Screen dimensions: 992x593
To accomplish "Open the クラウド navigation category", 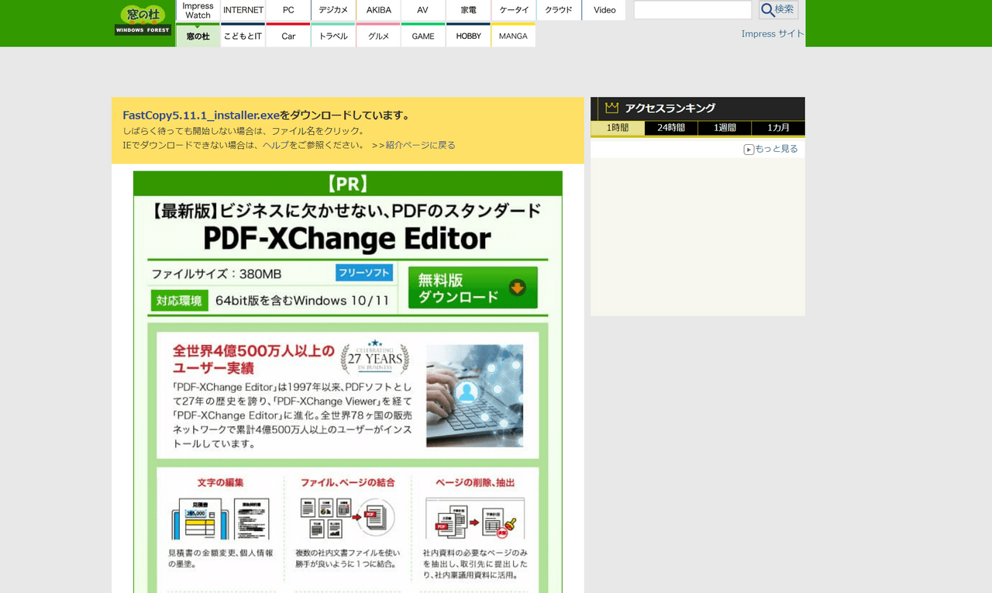I will point(558,9).
